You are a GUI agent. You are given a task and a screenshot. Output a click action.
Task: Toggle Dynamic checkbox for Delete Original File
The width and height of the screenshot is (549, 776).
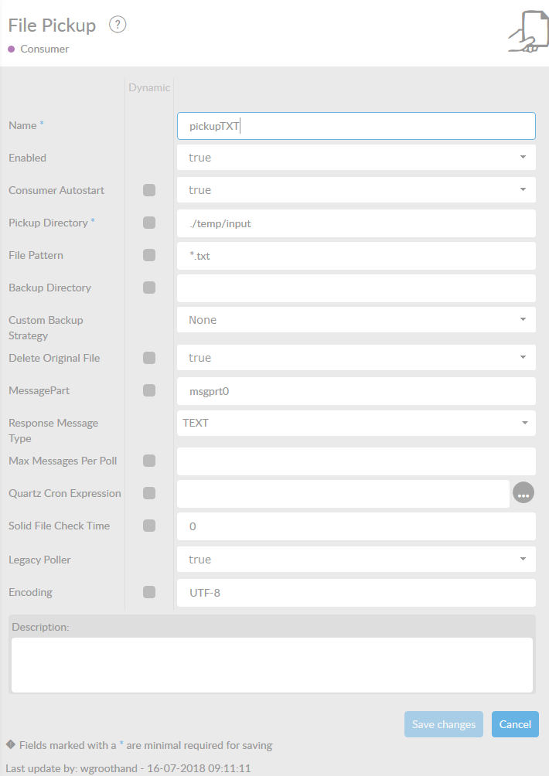pos(149,358)
